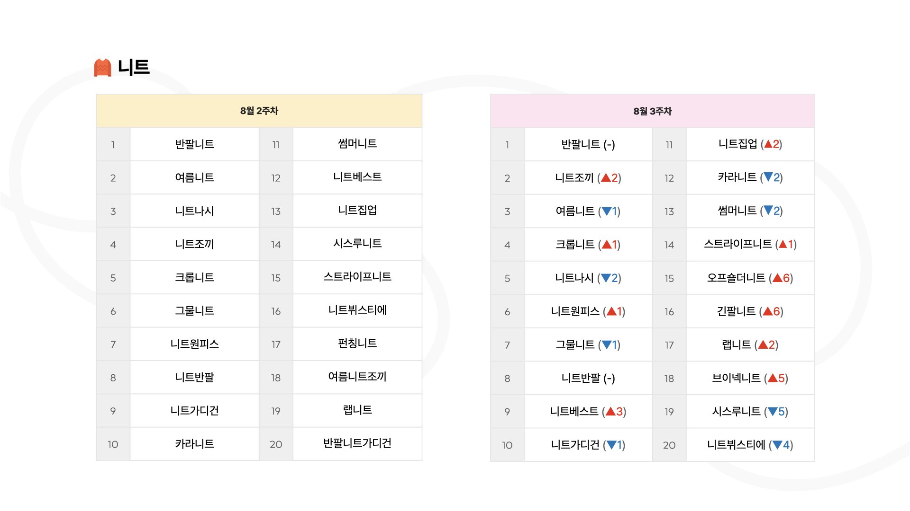Click 스트라이프니트 in the 2주차 table
The height and width of the screenshot is (511, 910).
pyautogui.click(x=357, y=277)
